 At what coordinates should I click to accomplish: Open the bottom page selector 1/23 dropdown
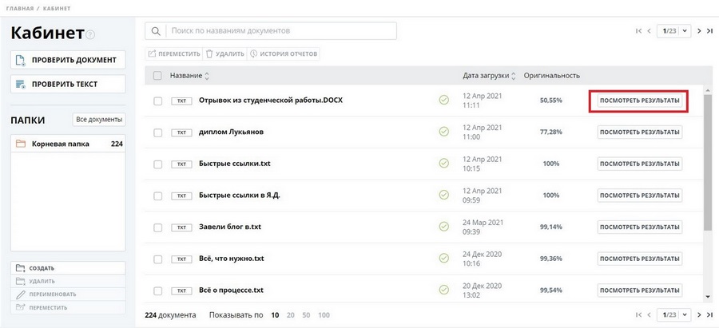click(673, 314)
